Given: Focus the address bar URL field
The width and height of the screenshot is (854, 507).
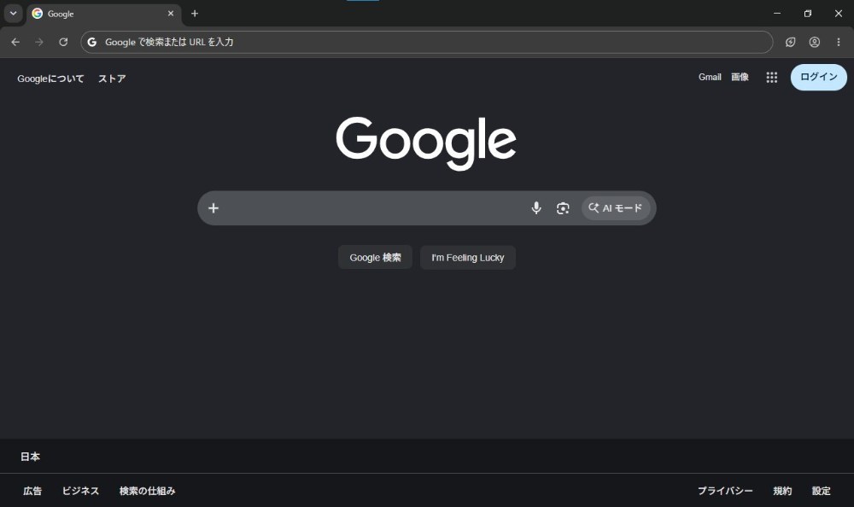Looking at the screenshot, I should [x=426, y=42].
